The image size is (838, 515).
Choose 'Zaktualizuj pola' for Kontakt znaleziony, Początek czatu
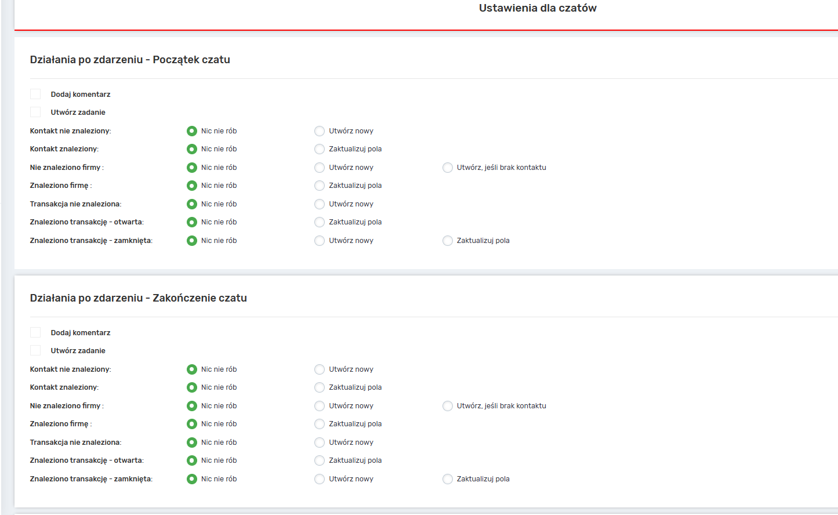click(320, 149)
